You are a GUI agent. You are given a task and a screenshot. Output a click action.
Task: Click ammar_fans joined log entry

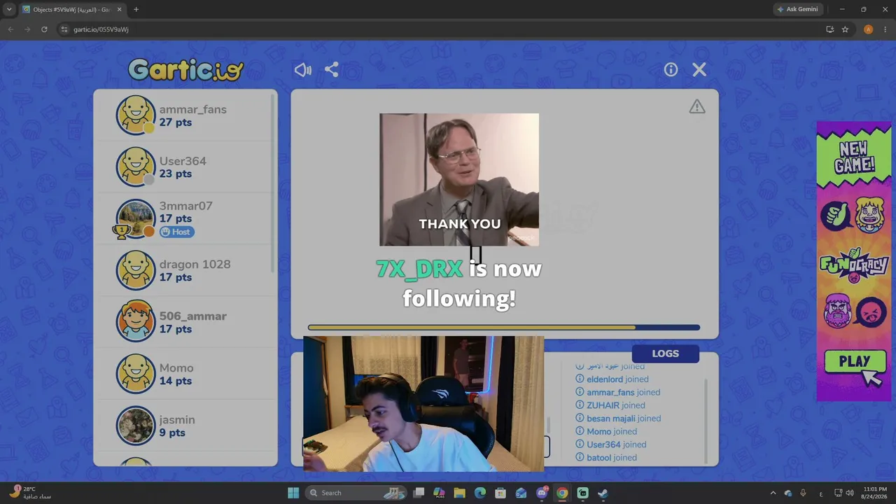617,392
